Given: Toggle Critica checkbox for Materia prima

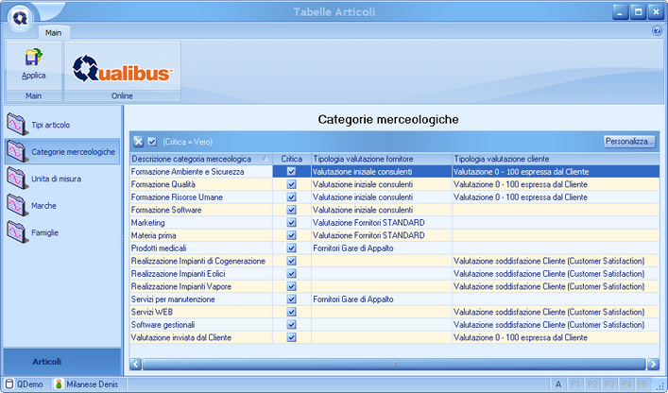Looking at the screenshot, I should [x=291, y=235].
